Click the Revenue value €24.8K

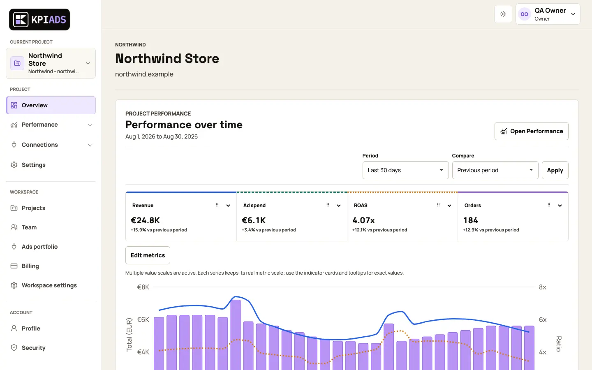point(145,220)
